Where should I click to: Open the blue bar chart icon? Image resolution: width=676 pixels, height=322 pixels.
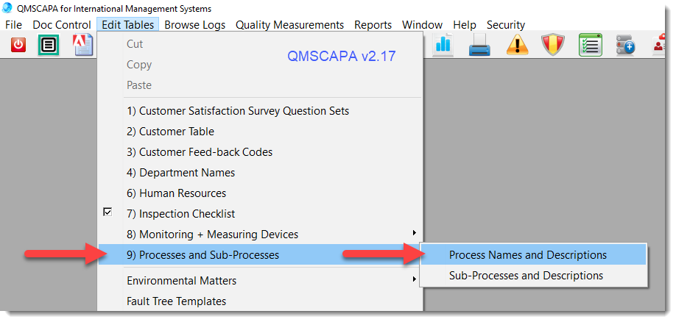(x=444, y=45)
